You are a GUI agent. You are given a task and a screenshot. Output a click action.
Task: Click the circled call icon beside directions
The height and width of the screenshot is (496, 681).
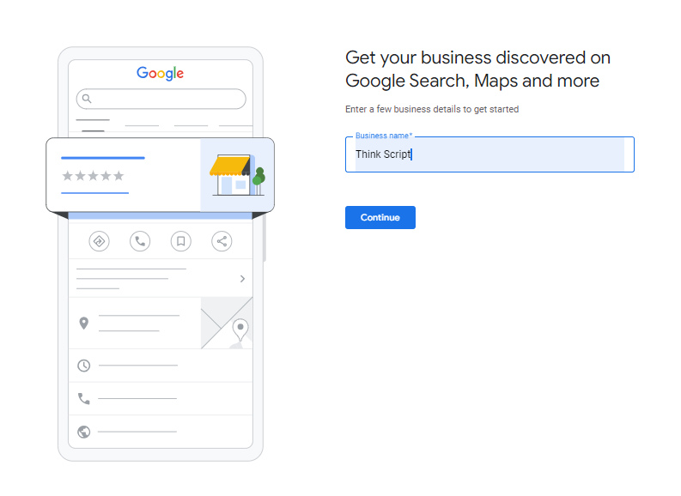pos(140,241)
